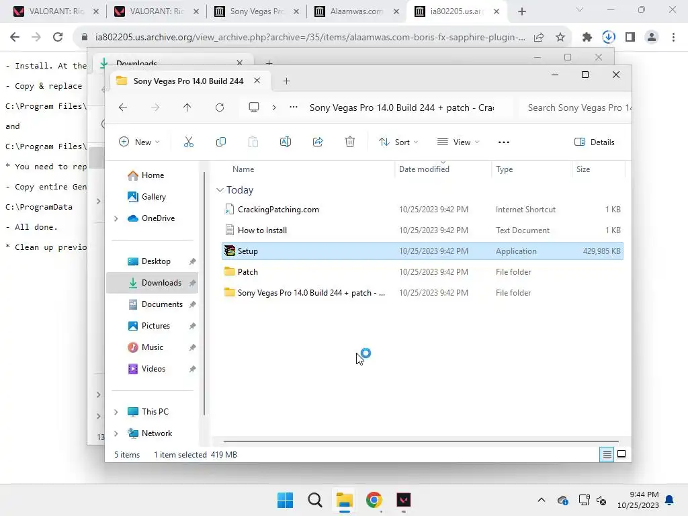Viewport: 688px width, 516px height.
Task: Select the CrackingPatching.com shortcut file
Action: point(422,210)
